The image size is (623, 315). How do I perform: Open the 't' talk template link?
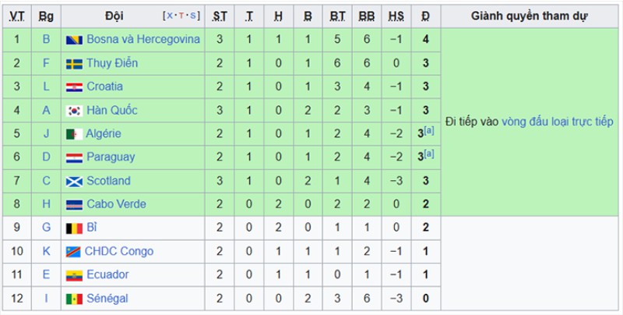pyautogui.click(x=181, y=16)
